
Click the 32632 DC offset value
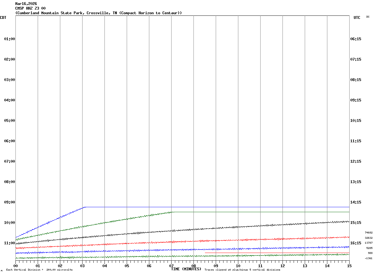click(368, 238)
